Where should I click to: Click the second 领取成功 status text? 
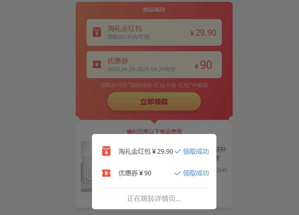[x=196, y=173]
